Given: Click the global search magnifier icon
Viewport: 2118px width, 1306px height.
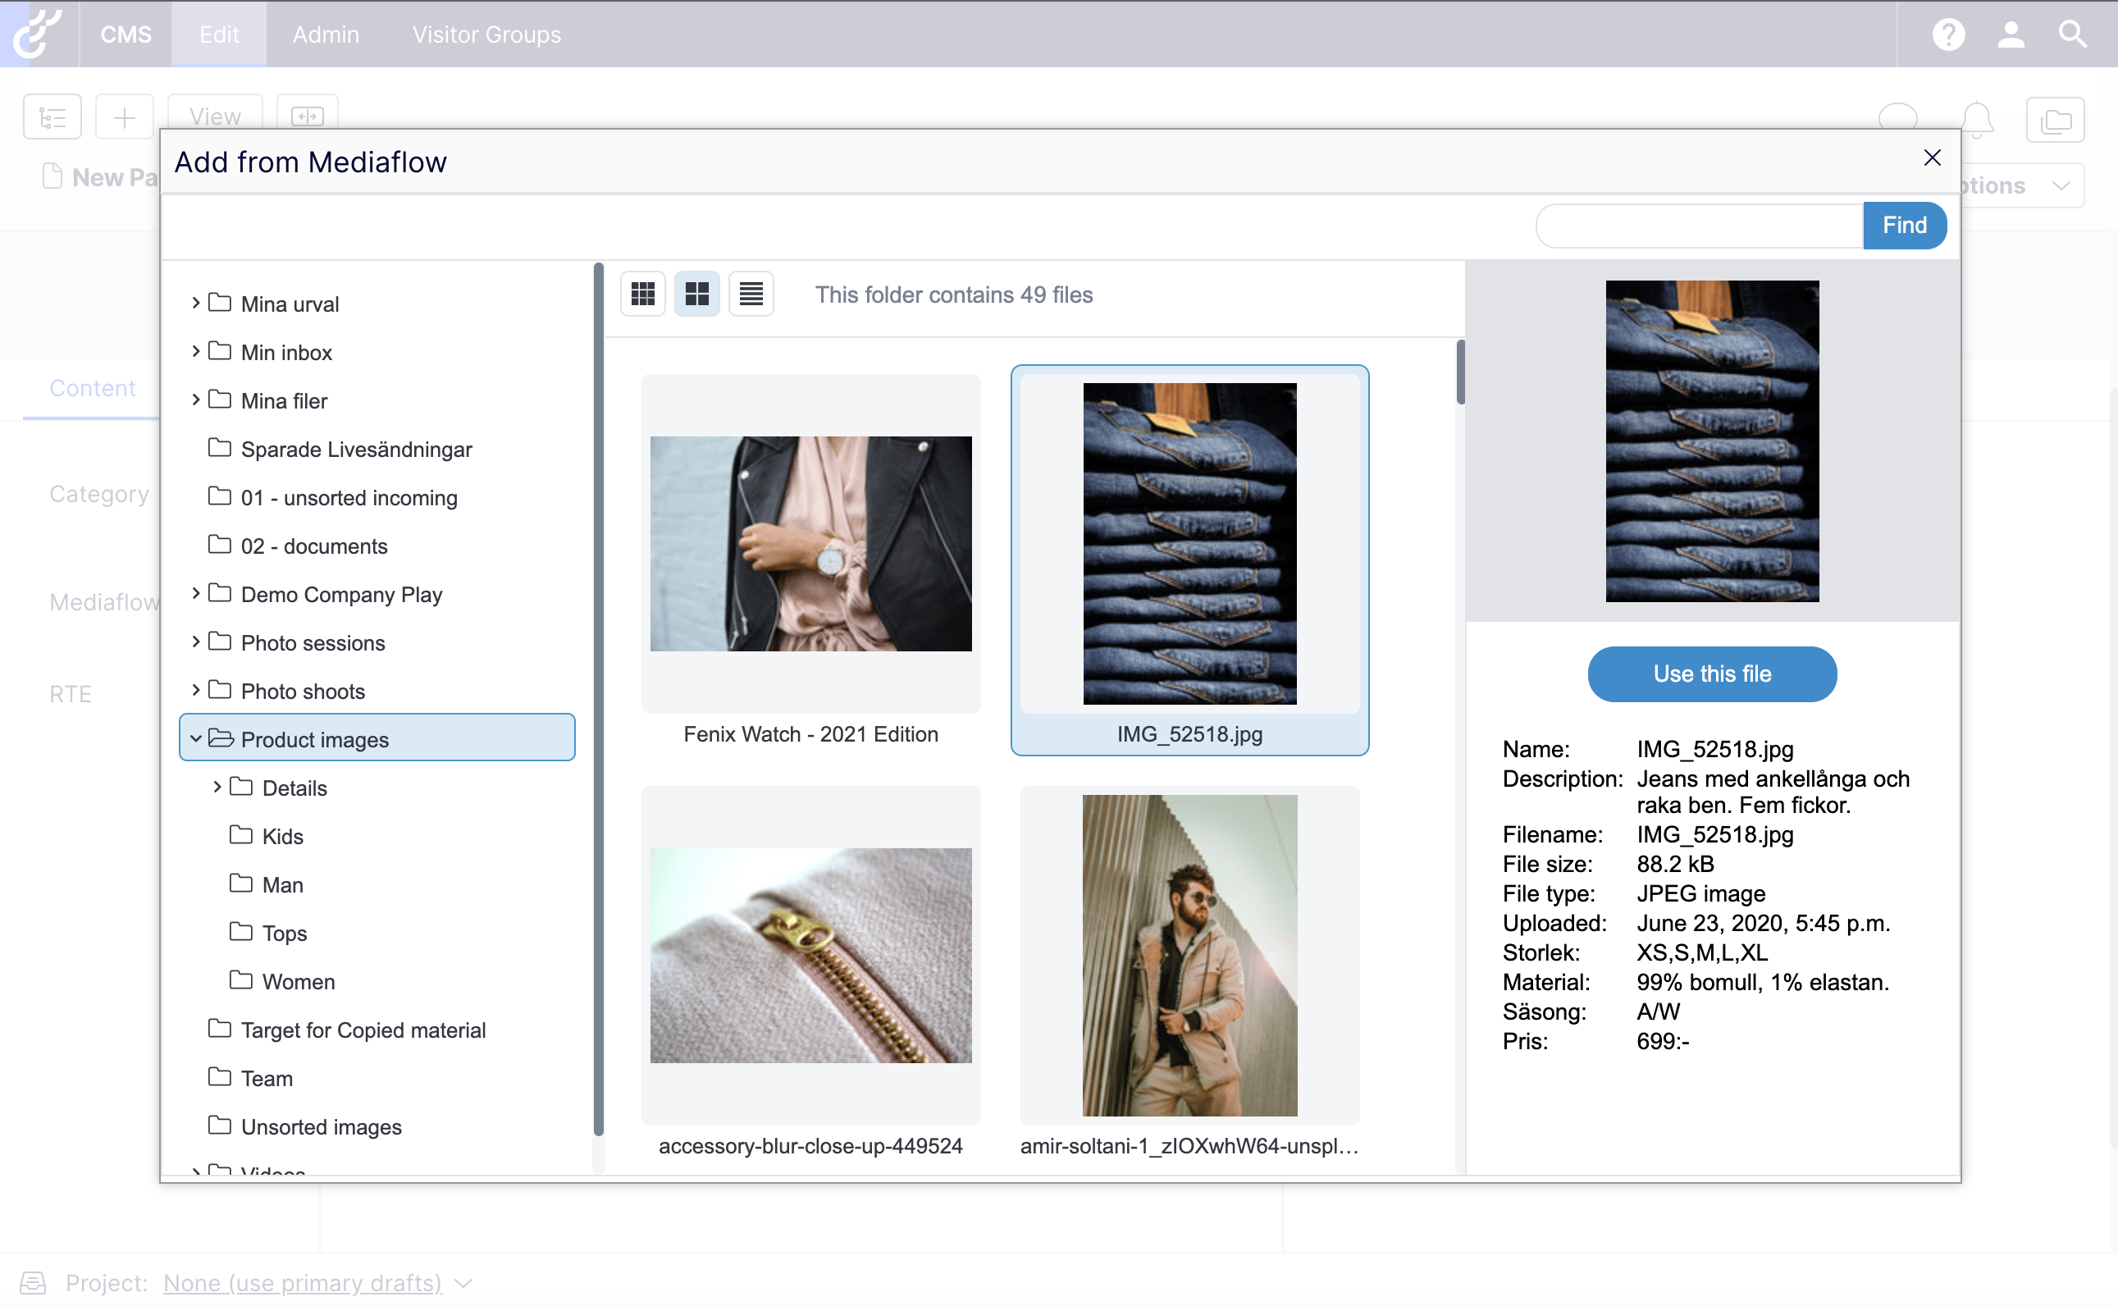Looking at the screenshot, I should (x=2072, y=34).
